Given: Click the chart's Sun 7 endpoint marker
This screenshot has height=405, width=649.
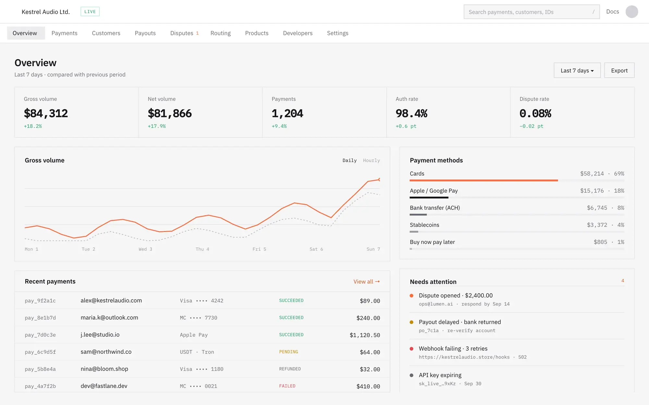Looking at the screenshot, I should tap(379, 179).
